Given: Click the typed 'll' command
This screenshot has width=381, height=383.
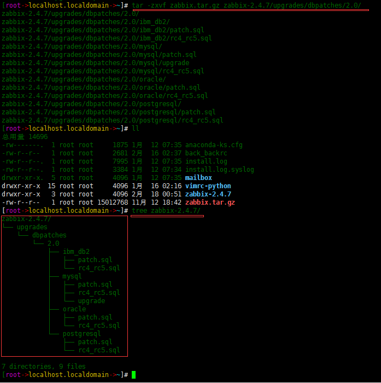Looking at the screenshot, I should coord(136,129).
